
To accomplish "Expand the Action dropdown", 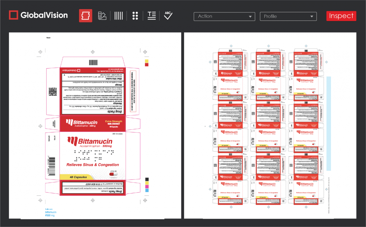I will coord(224,16).
